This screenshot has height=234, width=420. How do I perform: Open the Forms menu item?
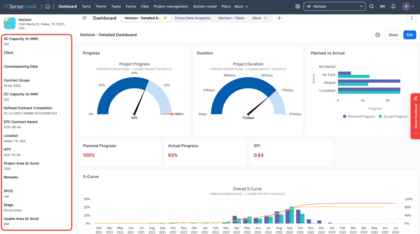click(x=131, y=6)
